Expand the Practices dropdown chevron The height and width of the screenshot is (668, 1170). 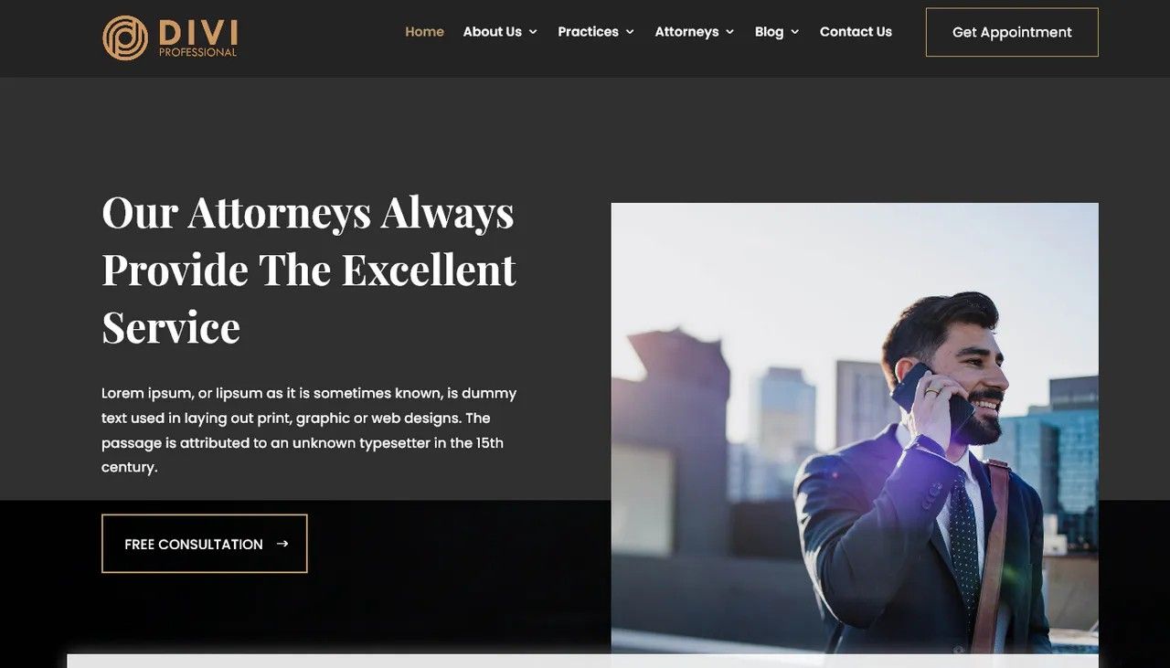(630, 32)
